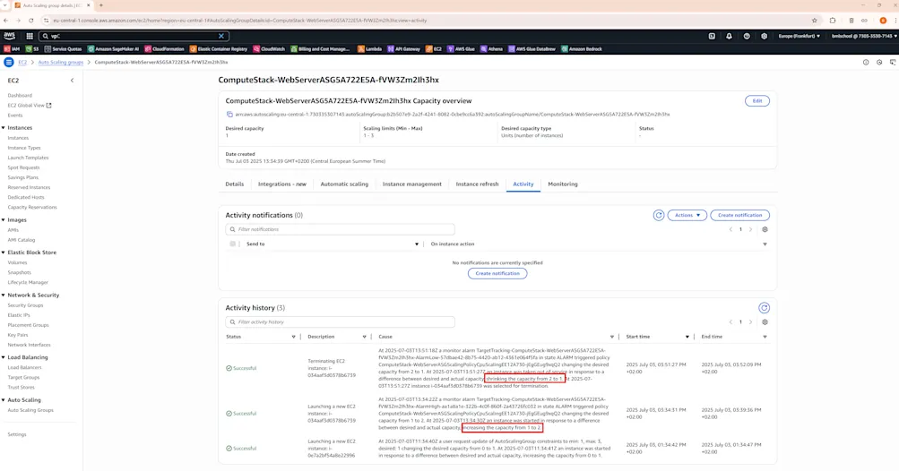Collapse the Auto Scaling sidebar section
899x471 pixels.
[4, 400]
